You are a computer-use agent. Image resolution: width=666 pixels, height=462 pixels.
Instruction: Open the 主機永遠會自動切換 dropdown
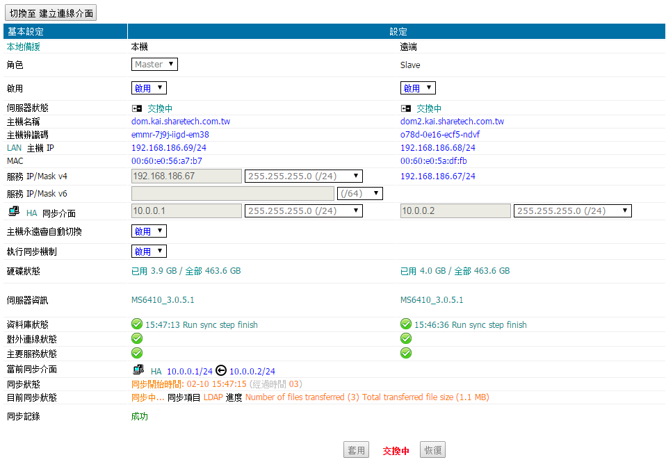point(149,231)
